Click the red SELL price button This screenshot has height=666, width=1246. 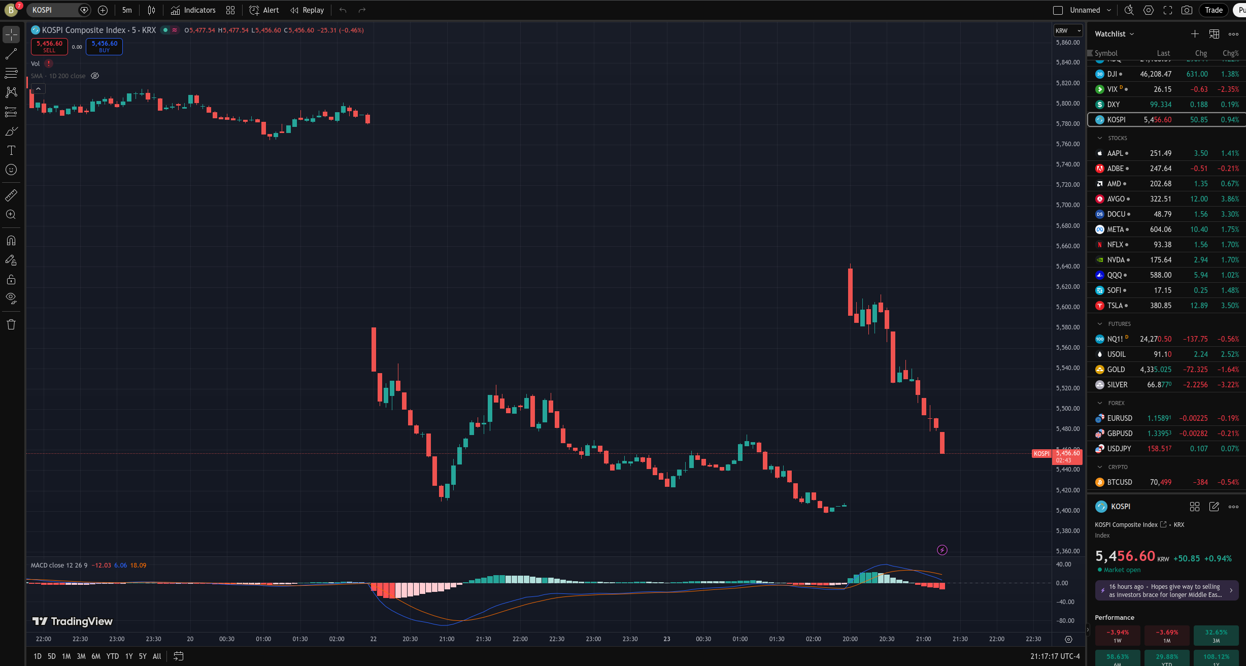[x=49, y=46]
